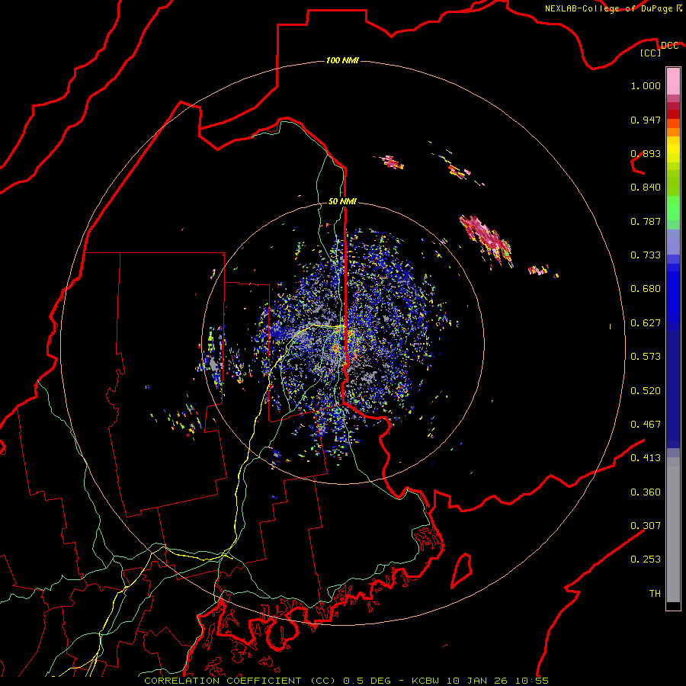
Task: Click the 0.680 legend value
Action: [x=646, y=289]
